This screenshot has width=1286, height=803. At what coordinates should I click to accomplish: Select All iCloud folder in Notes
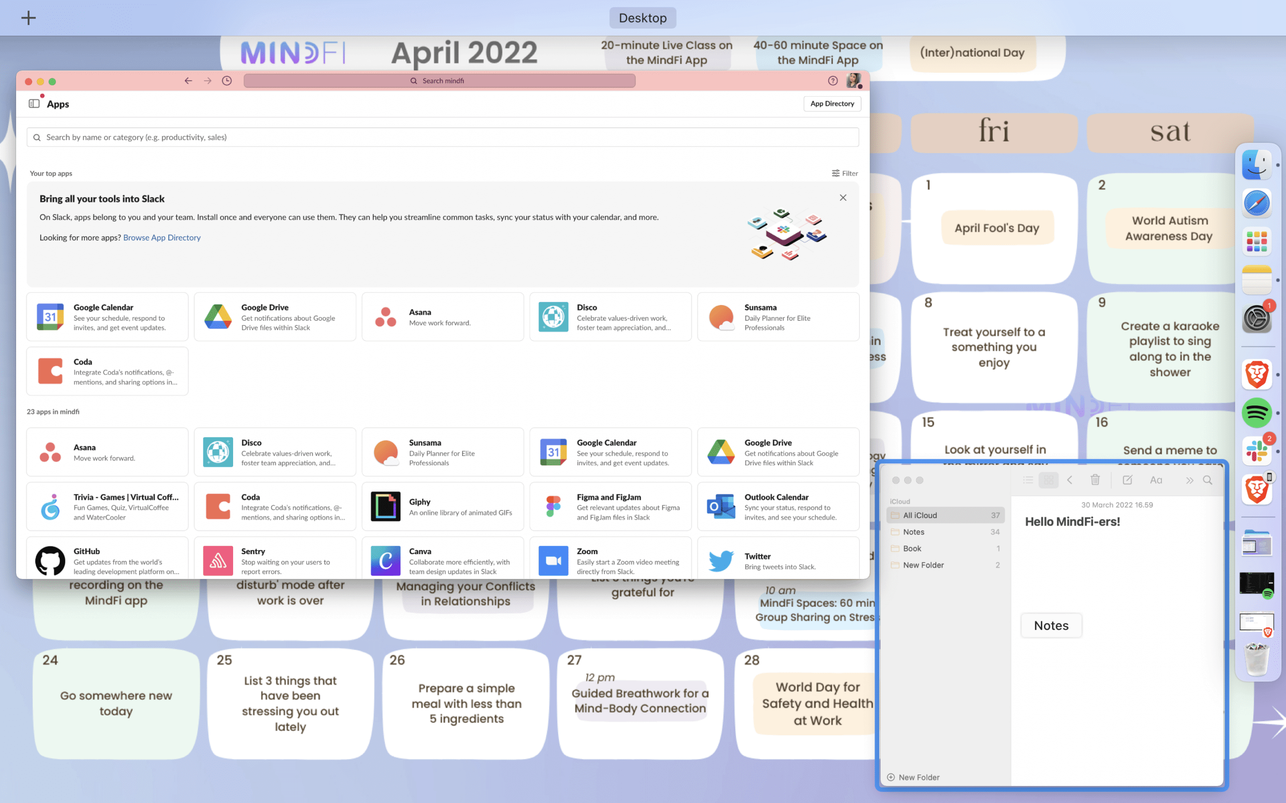tap(945, 515)
